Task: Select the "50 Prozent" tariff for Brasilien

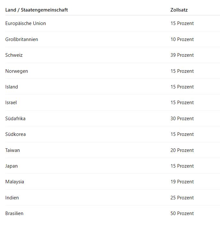Action: click(x=182, y=213)
